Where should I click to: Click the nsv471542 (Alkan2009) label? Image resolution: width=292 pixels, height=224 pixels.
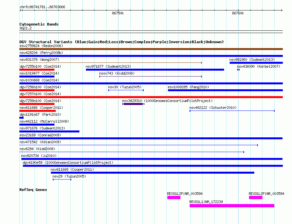[40, 142]
